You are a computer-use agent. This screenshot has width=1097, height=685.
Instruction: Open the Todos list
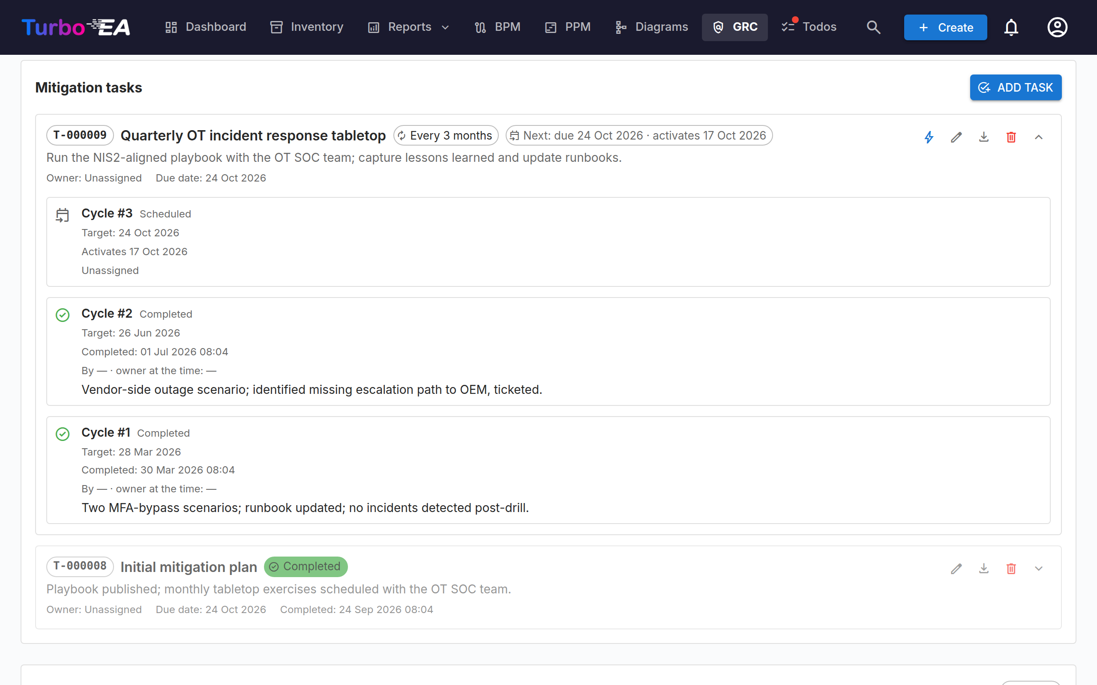tap(809, 27)
